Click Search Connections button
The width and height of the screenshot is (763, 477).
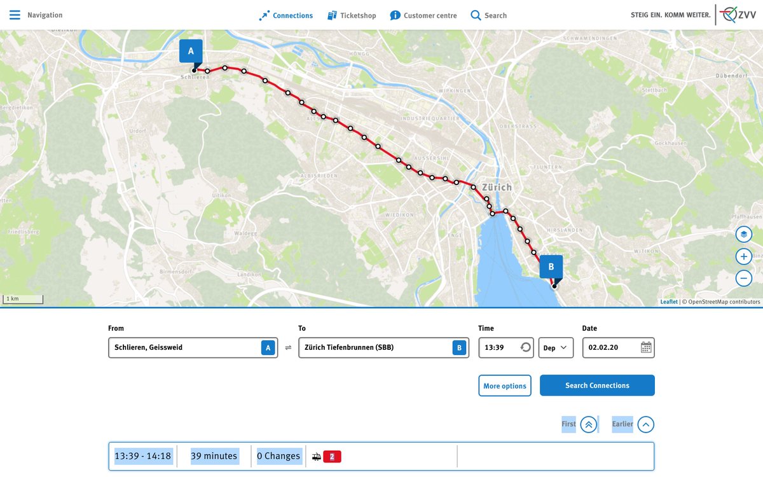[597, 385]
